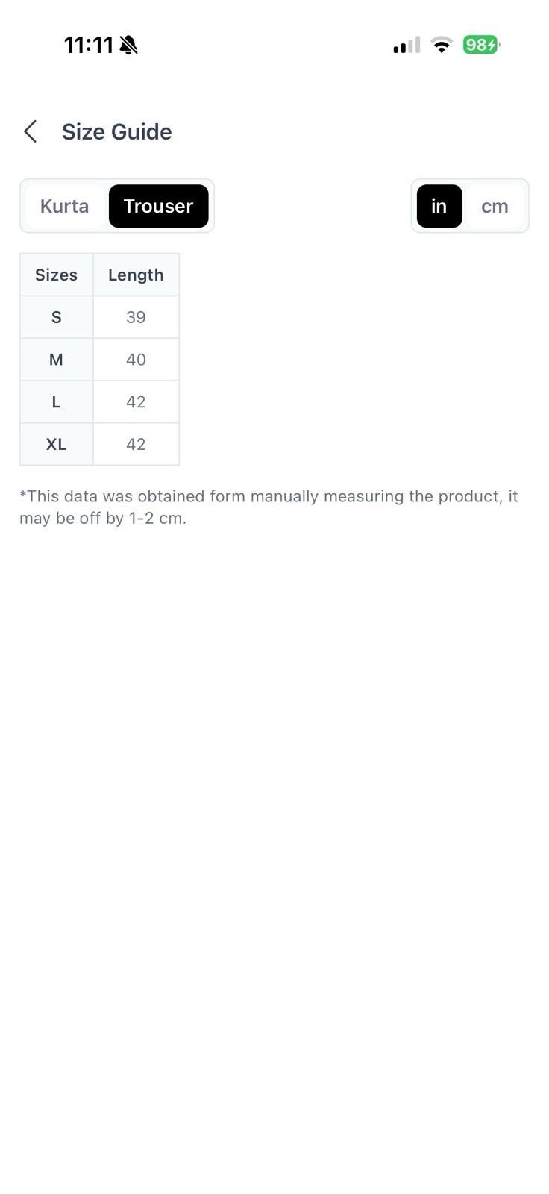Viewport: 549px width, 1194px height.
Task: Tap the Wi-Fi status icon
Action: [x=442, y=46]
